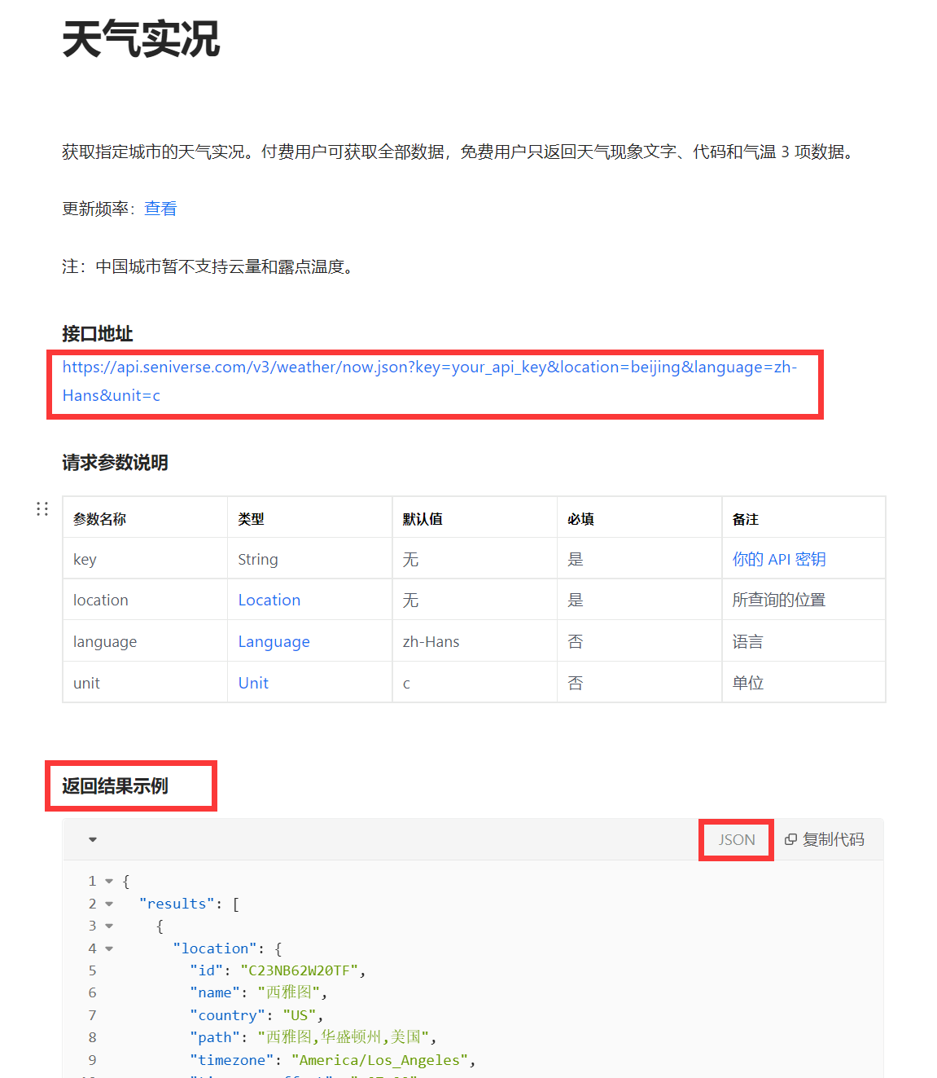Click the "US" country value
937x1078 pixels.
[300, 1015]
